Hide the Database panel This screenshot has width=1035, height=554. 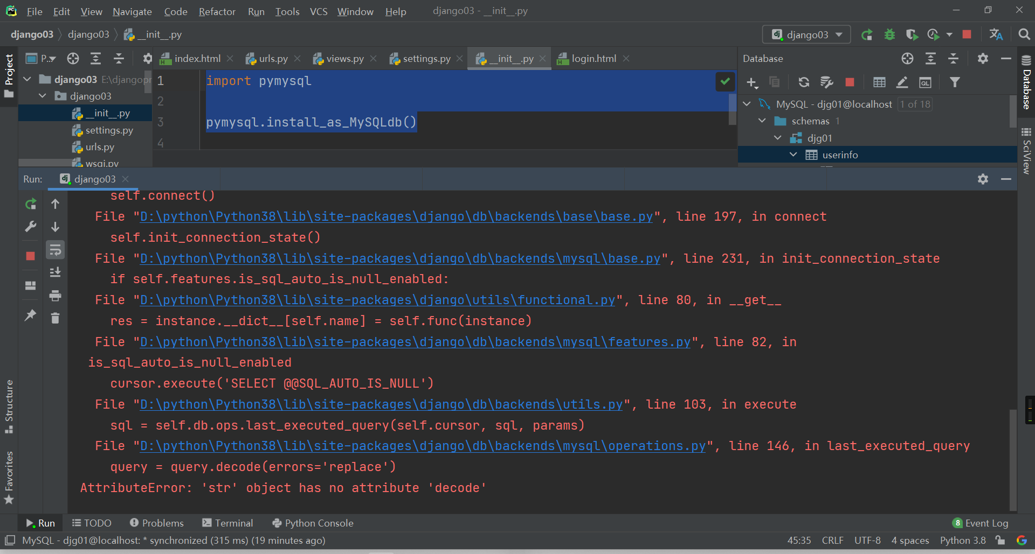pyautogui.click(x=1006, y=58)
